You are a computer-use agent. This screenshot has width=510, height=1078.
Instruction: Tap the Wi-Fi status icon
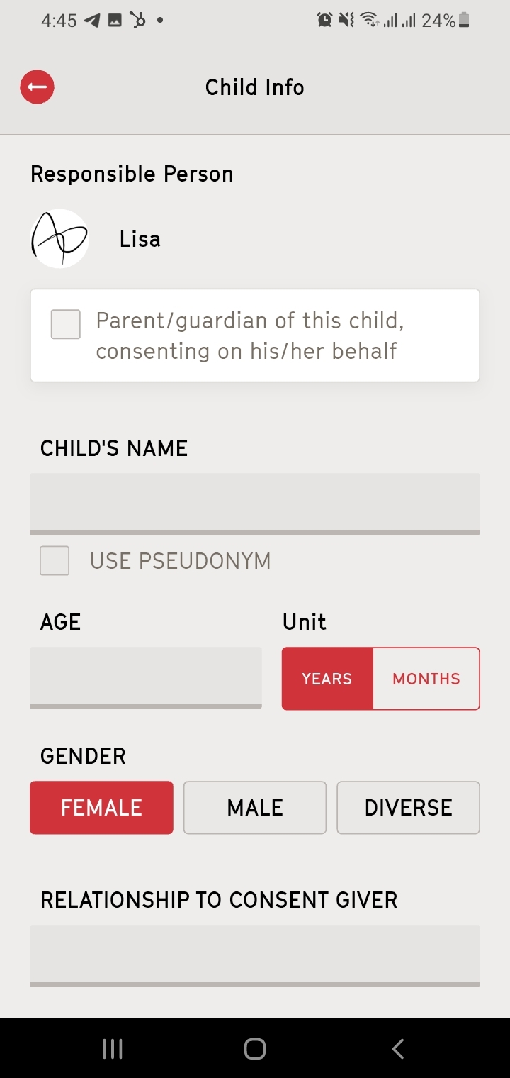point(370,21)
